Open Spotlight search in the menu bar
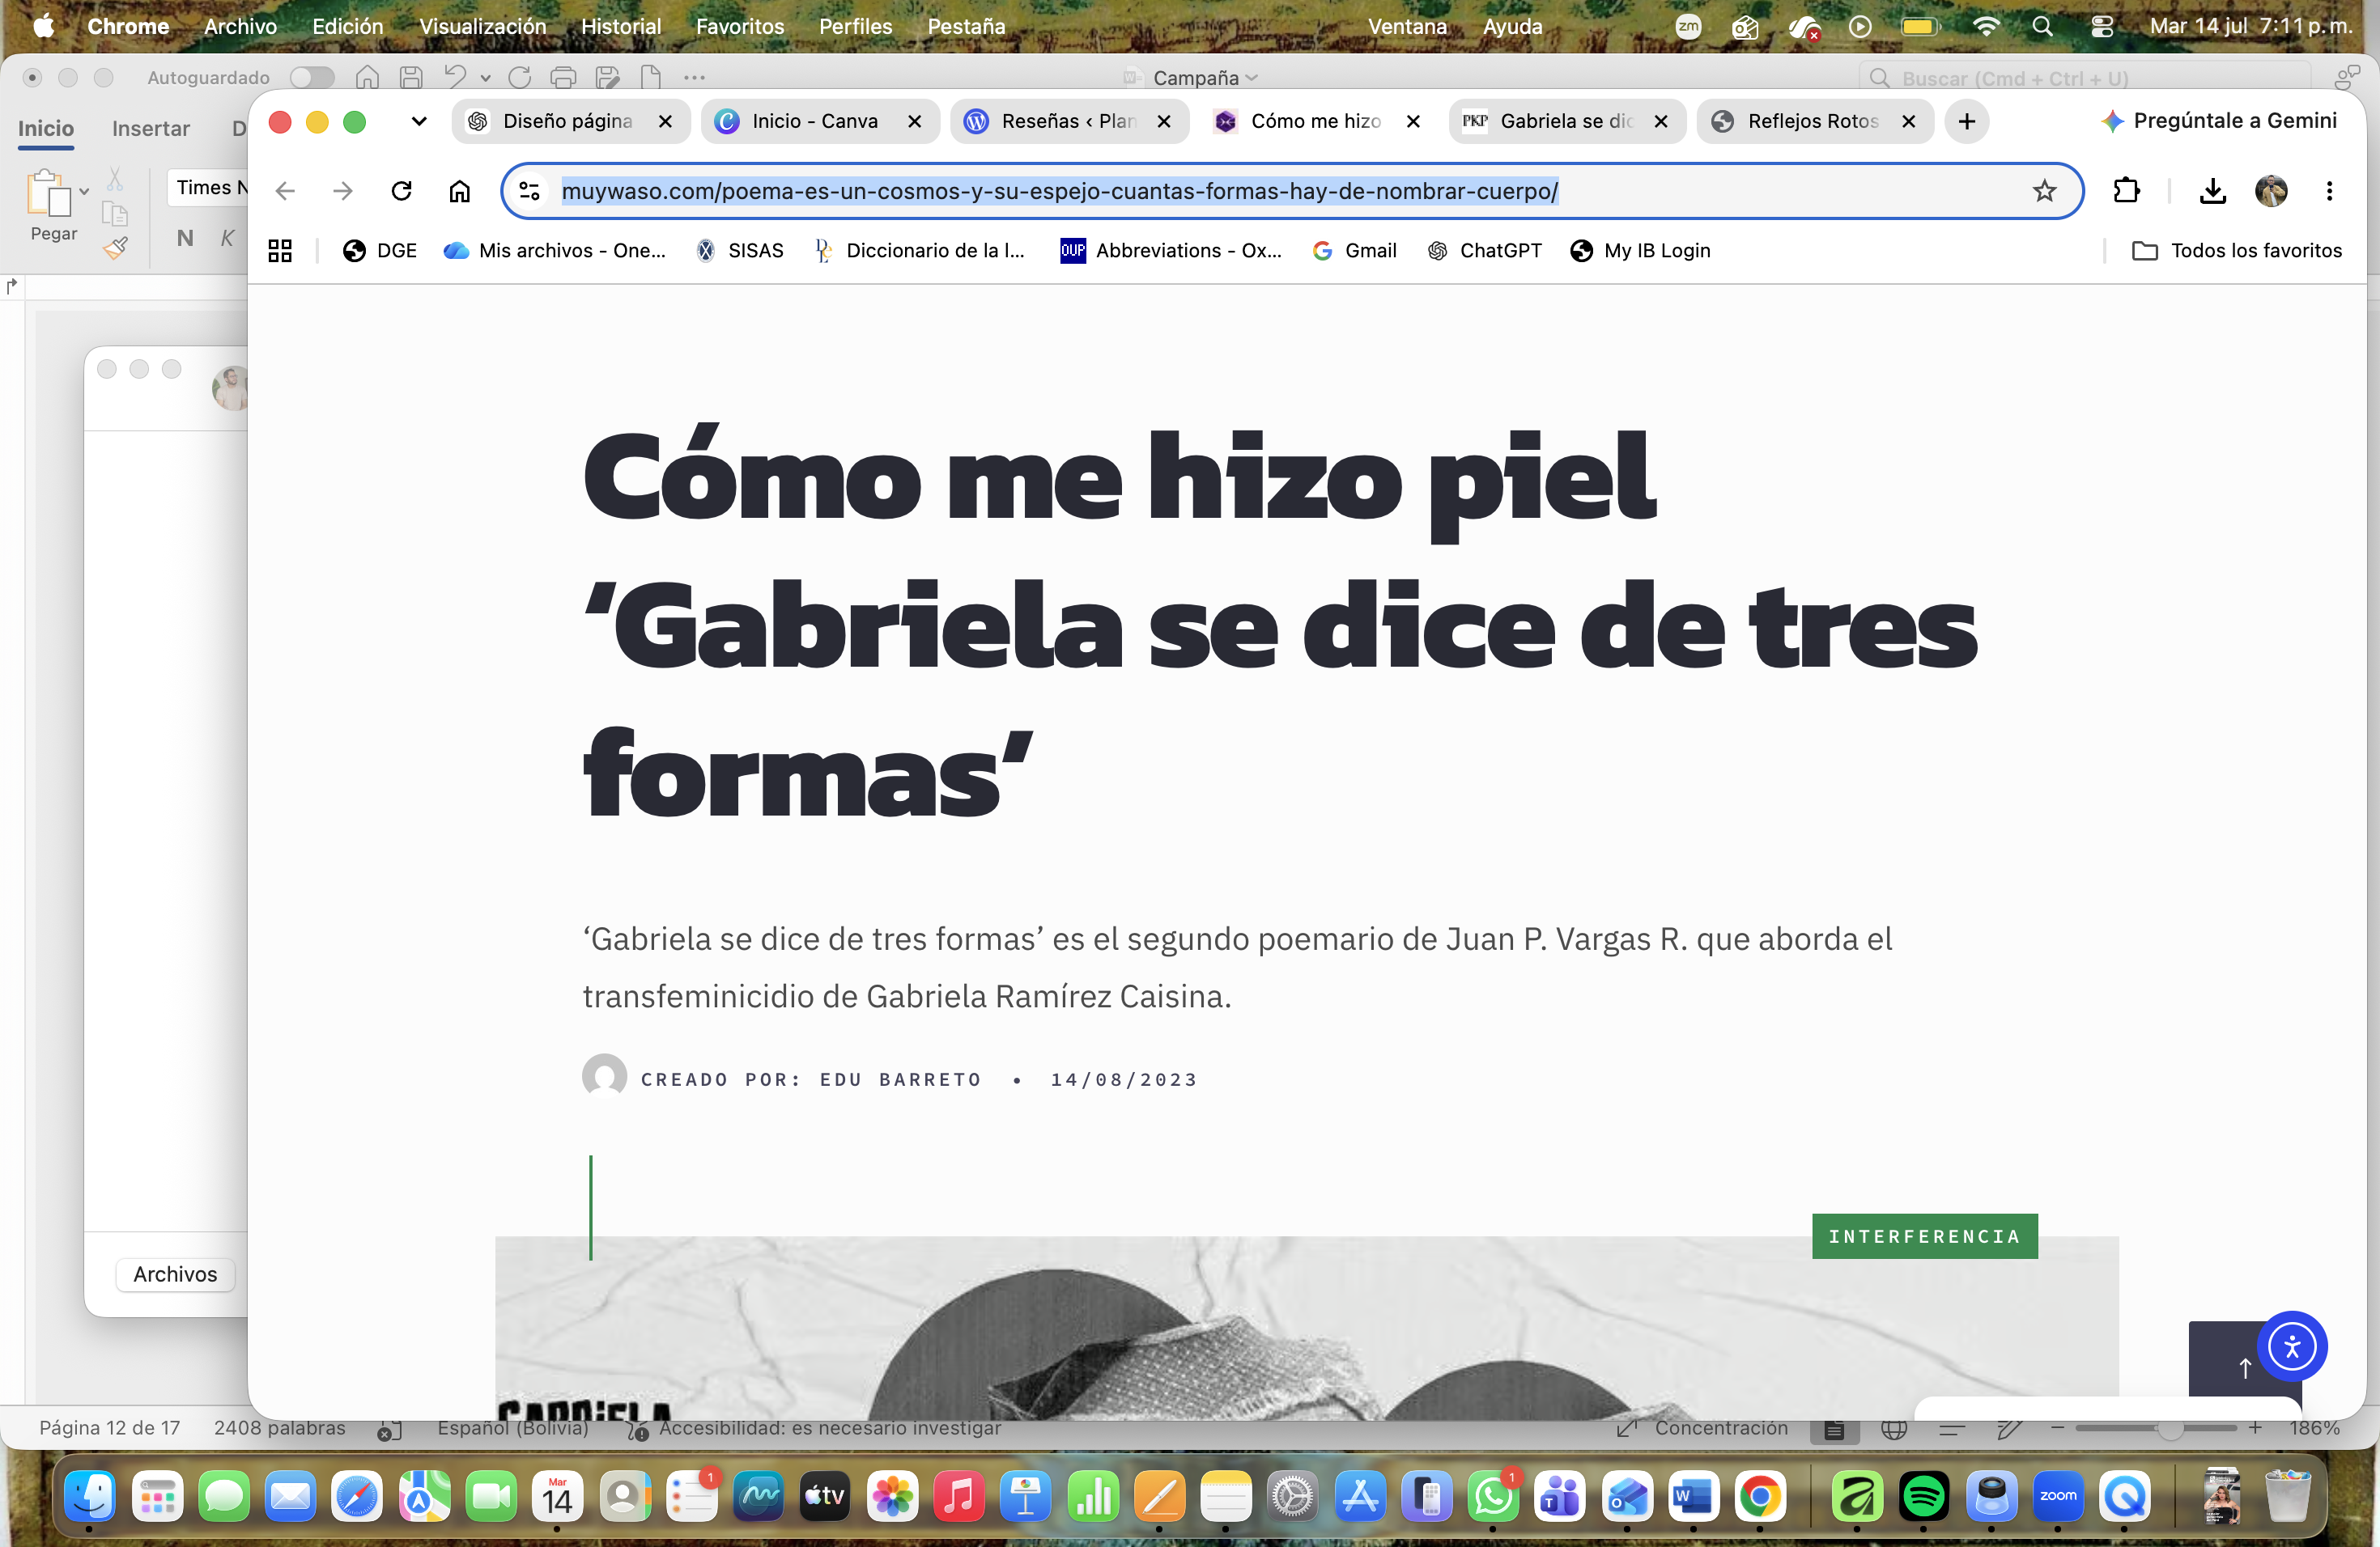Screen dimensions: 2380x1547 [2043, 27]
